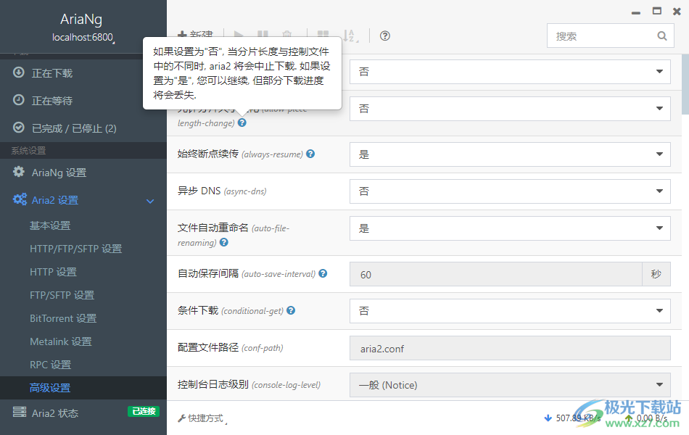Image resolution: width=689 pixels, height=435 pixels.
Task: Click the auto-save-interval field showing 60
Action: click(495, 275)
